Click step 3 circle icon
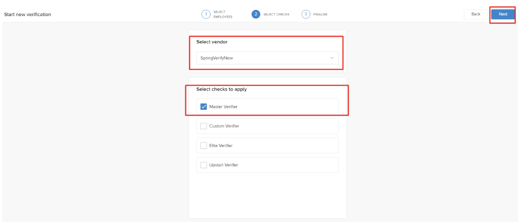Viewport: 518px width, 222px height. (x=306, y=14)
